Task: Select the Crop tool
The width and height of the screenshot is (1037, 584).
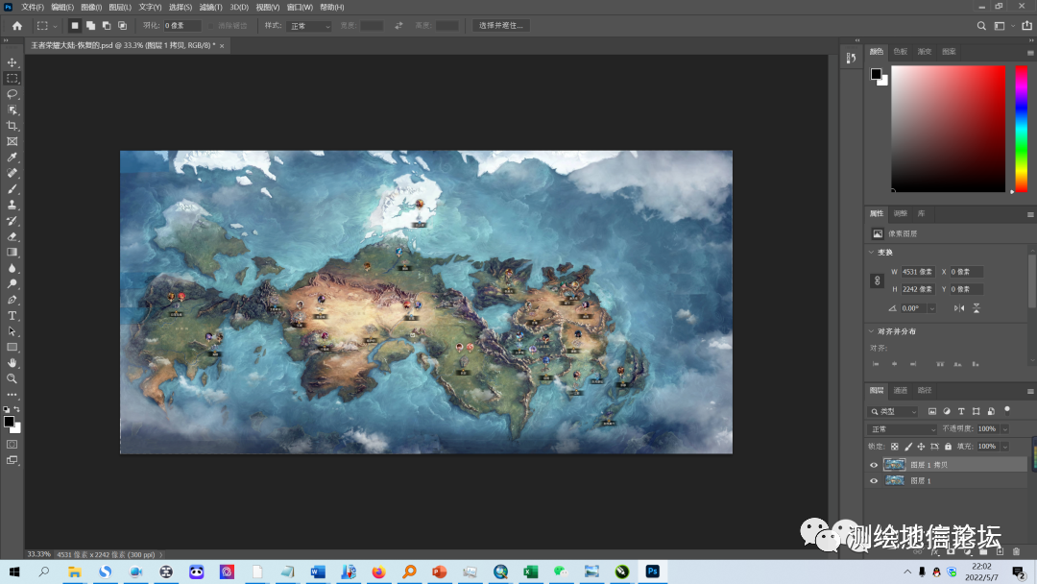Action: coord(12,126)
